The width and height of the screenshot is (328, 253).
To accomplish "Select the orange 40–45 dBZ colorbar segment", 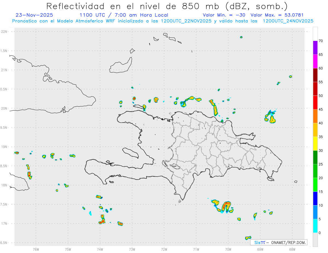I will pos(315,116).
